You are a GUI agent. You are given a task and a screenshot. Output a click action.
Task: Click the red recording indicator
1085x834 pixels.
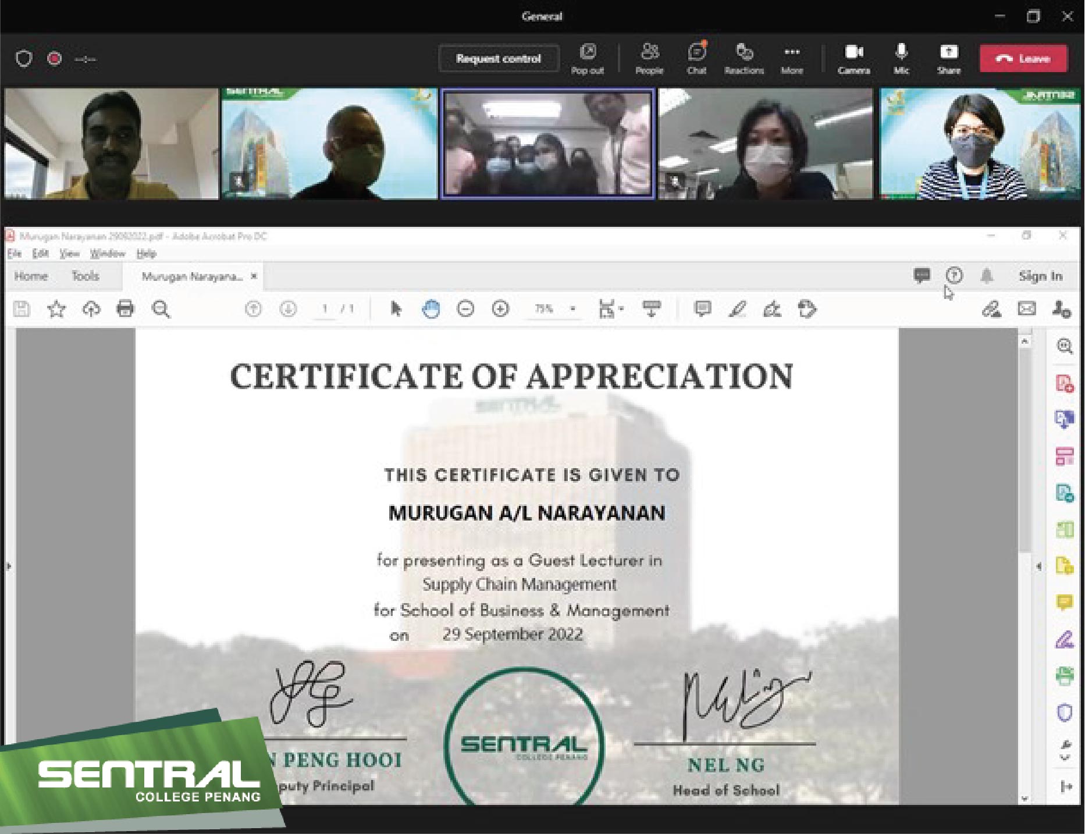[x=55, y=59]
